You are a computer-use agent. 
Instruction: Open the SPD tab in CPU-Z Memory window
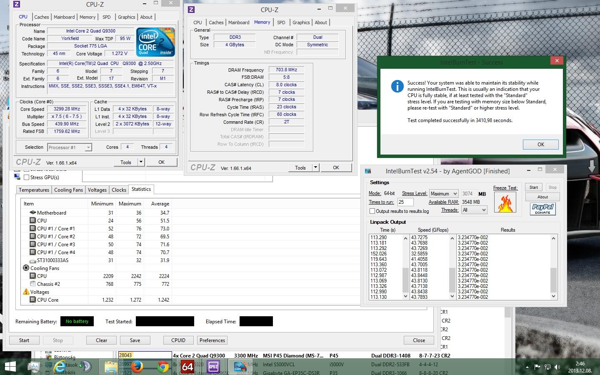click(x=281, y=22)
